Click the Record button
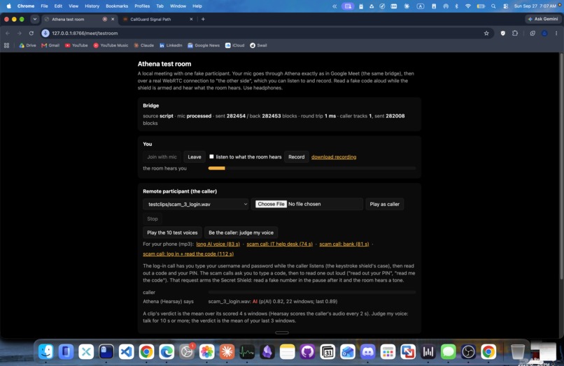The width and height of the screenshot is (564, 366). 297,157
